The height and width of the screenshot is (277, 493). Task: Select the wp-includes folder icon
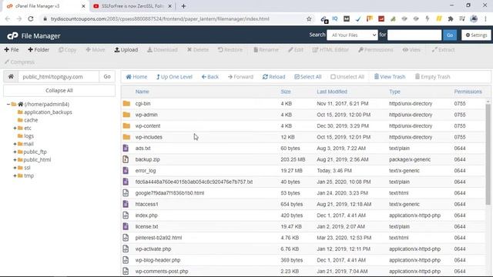click(x=126, y=137)
